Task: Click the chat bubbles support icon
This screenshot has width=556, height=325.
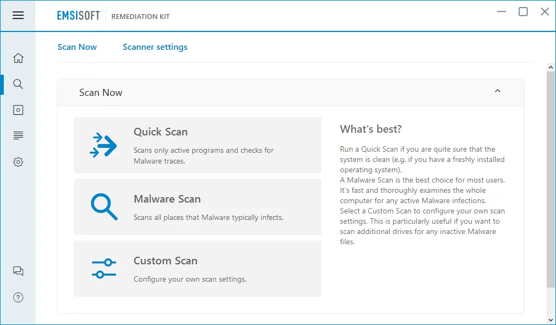Action: pyautogui.click(x=18, y=271)
